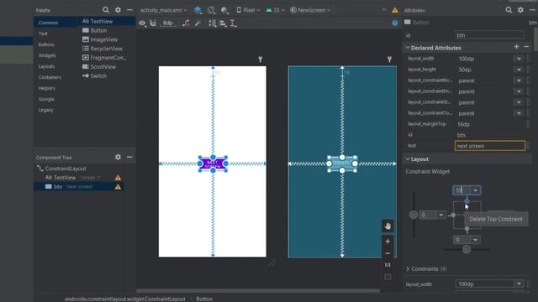Screen dimensions: 538x302
Task: Select the Helpers palette category
Action: point(47,88)
